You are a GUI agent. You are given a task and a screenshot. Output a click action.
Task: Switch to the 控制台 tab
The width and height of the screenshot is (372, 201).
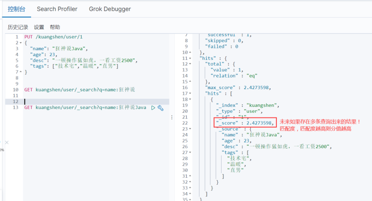[x=16, y=9]
